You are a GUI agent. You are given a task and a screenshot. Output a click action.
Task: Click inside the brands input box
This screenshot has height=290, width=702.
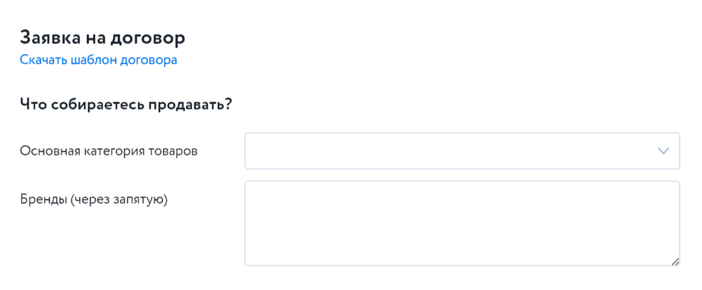pyautogui.click(x=462, y=223)
